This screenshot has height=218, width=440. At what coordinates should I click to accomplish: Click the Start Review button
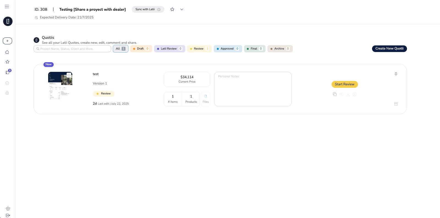(x=345, y=84)
